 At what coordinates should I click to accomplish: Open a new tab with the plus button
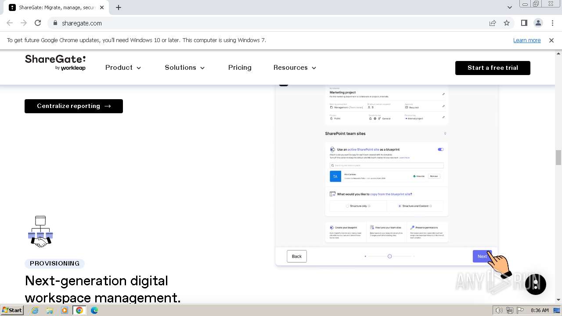tap(118, 7)
